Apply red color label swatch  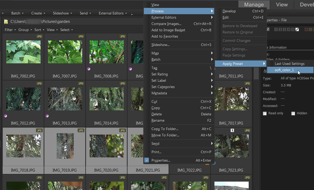(x=306, y=29)
